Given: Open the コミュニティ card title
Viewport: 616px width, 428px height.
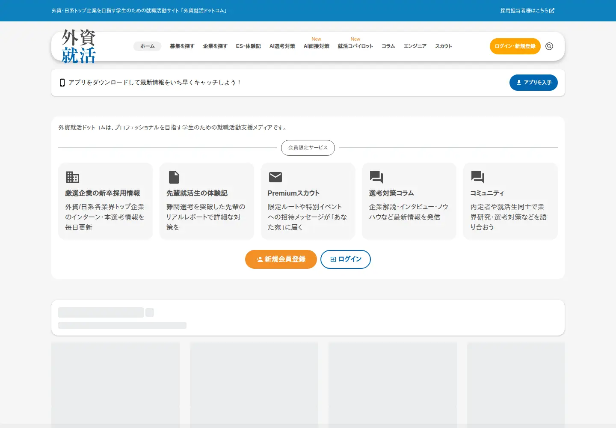Looking at the screenshot, I should (487, 193).
